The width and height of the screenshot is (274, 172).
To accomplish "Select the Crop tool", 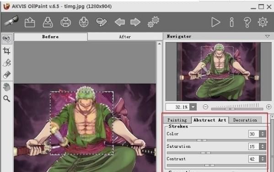I will click(7, 51).
